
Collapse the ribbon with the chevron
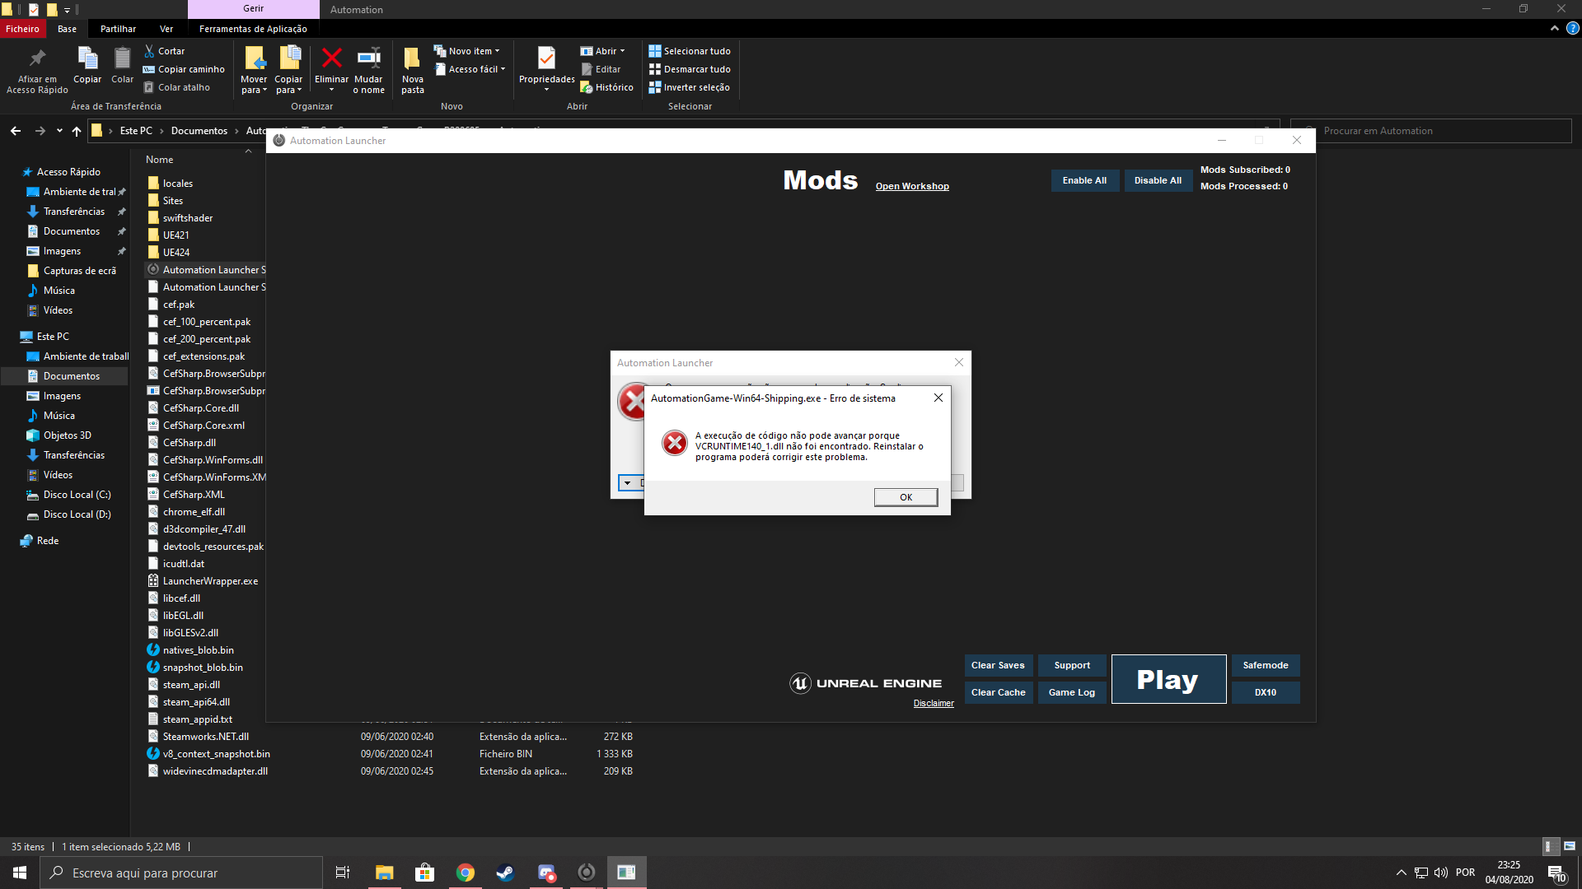(1554, 28)
